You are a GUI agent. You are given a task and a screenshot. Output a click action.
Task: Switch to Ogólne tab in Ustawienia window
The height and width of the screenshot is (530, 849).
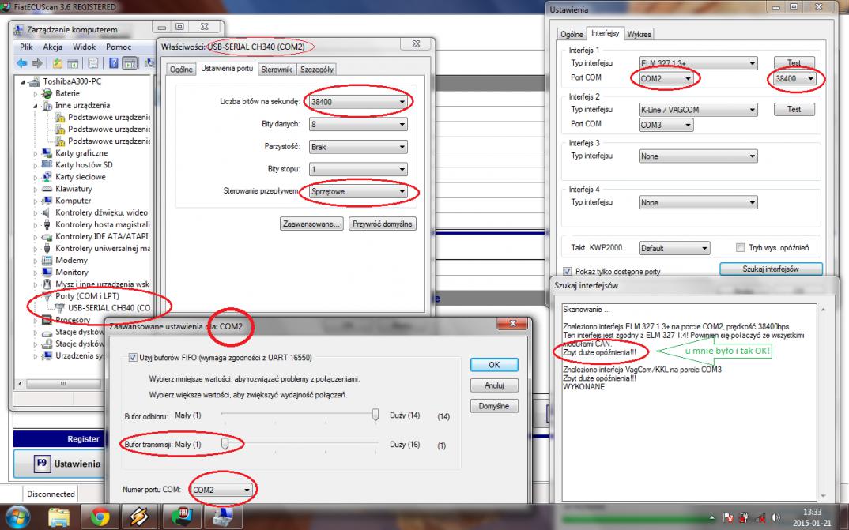572,34
